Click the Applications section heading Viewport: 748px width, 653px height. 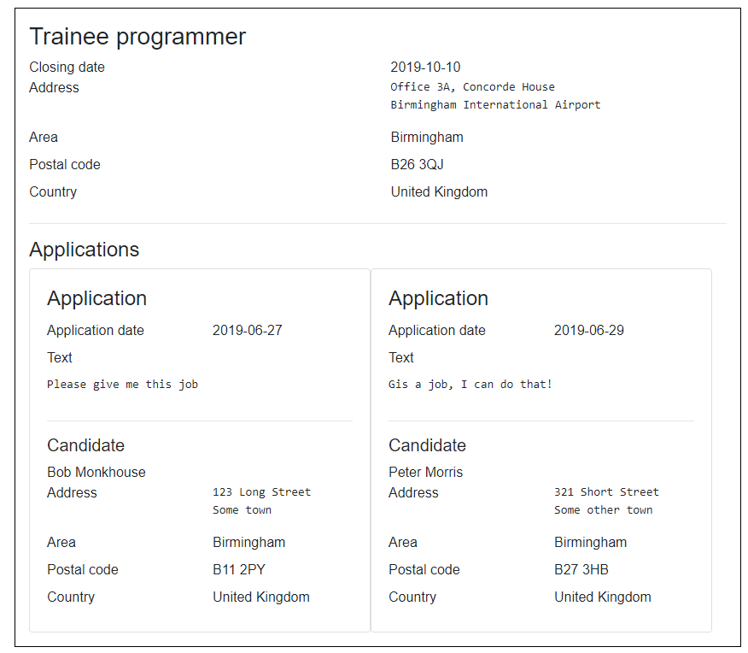pos(84,250)
